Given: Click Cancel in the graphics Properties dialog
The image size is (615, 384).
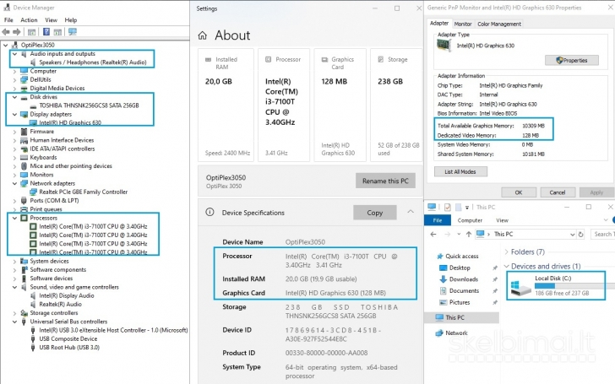Looking at the screenshot, I should pyautogui.click(x=558, y=192).
